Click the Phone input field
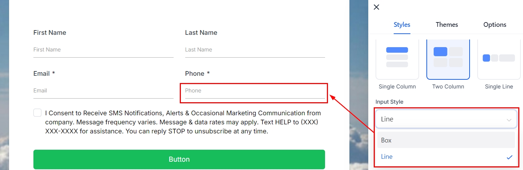The width and height of the screenshot is (523, 170). tap(255, 91)
